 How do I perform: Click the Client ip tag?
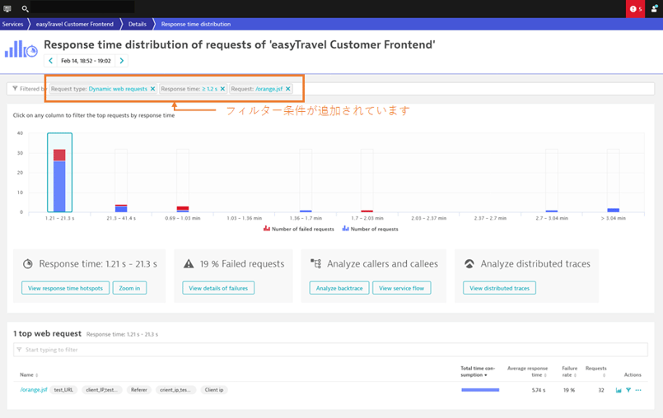[x=214, y=390]
